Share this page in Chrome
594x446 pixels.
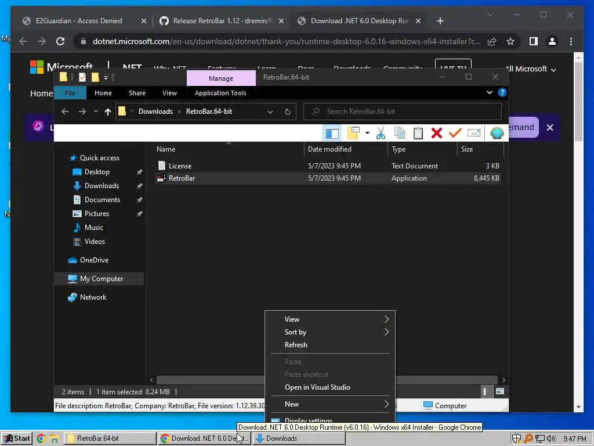[x=492, y=41]
